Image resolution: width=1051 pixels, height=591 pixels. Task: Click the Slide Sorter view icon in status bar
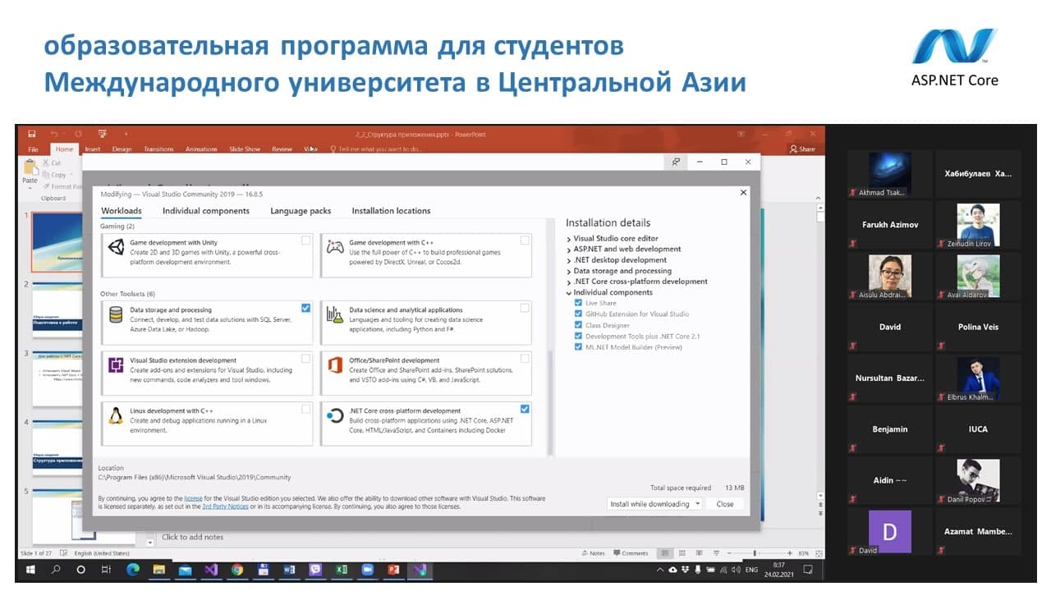[684, 553]
